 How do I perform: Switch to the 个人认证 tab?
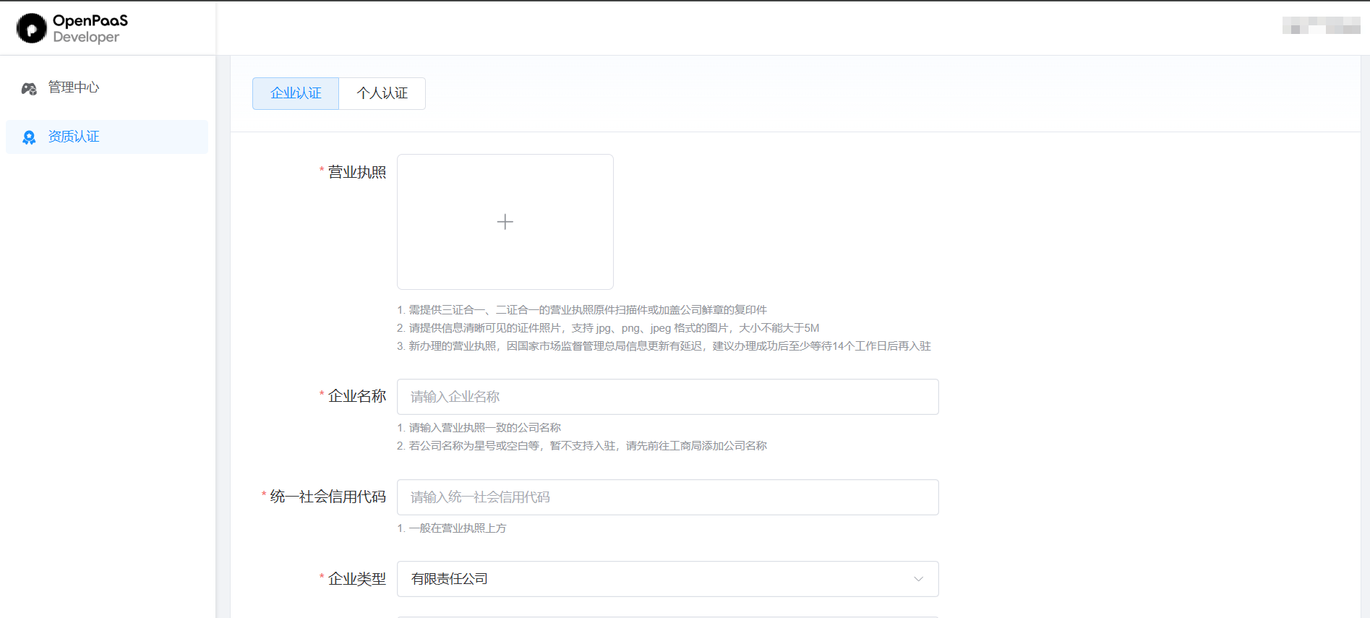[x=382, y=93]
